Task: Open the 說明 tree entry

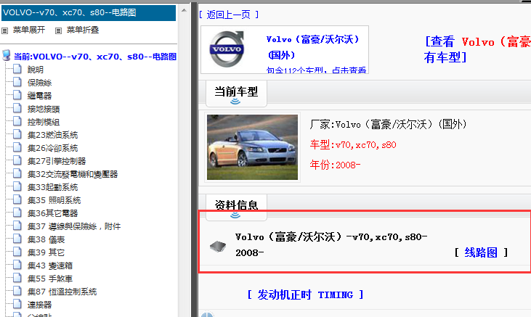Action: (35, 70)
